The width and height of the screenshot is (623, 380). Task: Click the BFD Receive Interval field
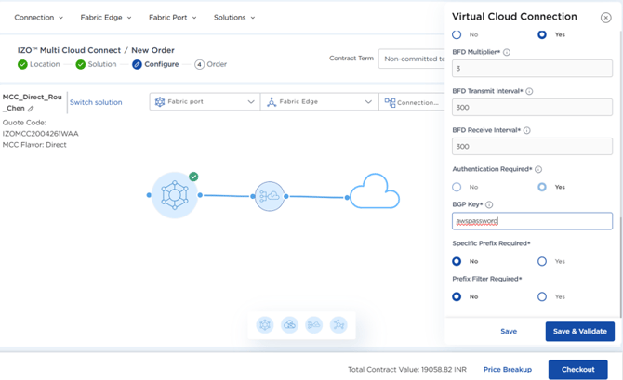tap(532, 146)
